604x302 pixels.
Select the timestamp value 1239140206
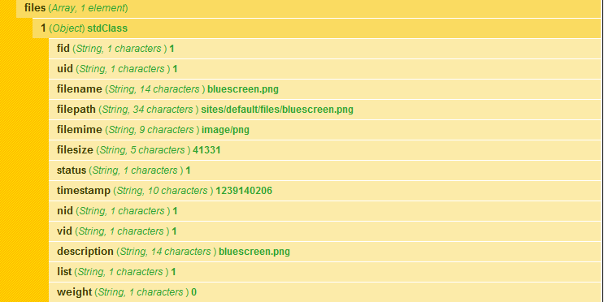[244, 191]
